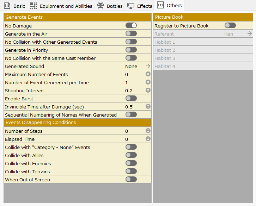Click the Equipment and Abilities tab icon
Viewport: 256px width, 206px height.
click(x=33, y=6)
